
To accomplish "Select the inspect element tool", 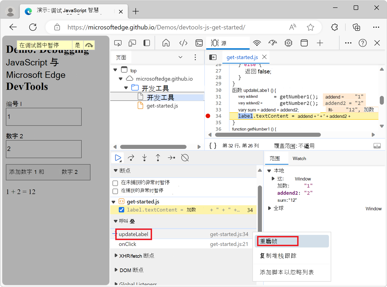I will pyautogui.click(x=118, y=43).
